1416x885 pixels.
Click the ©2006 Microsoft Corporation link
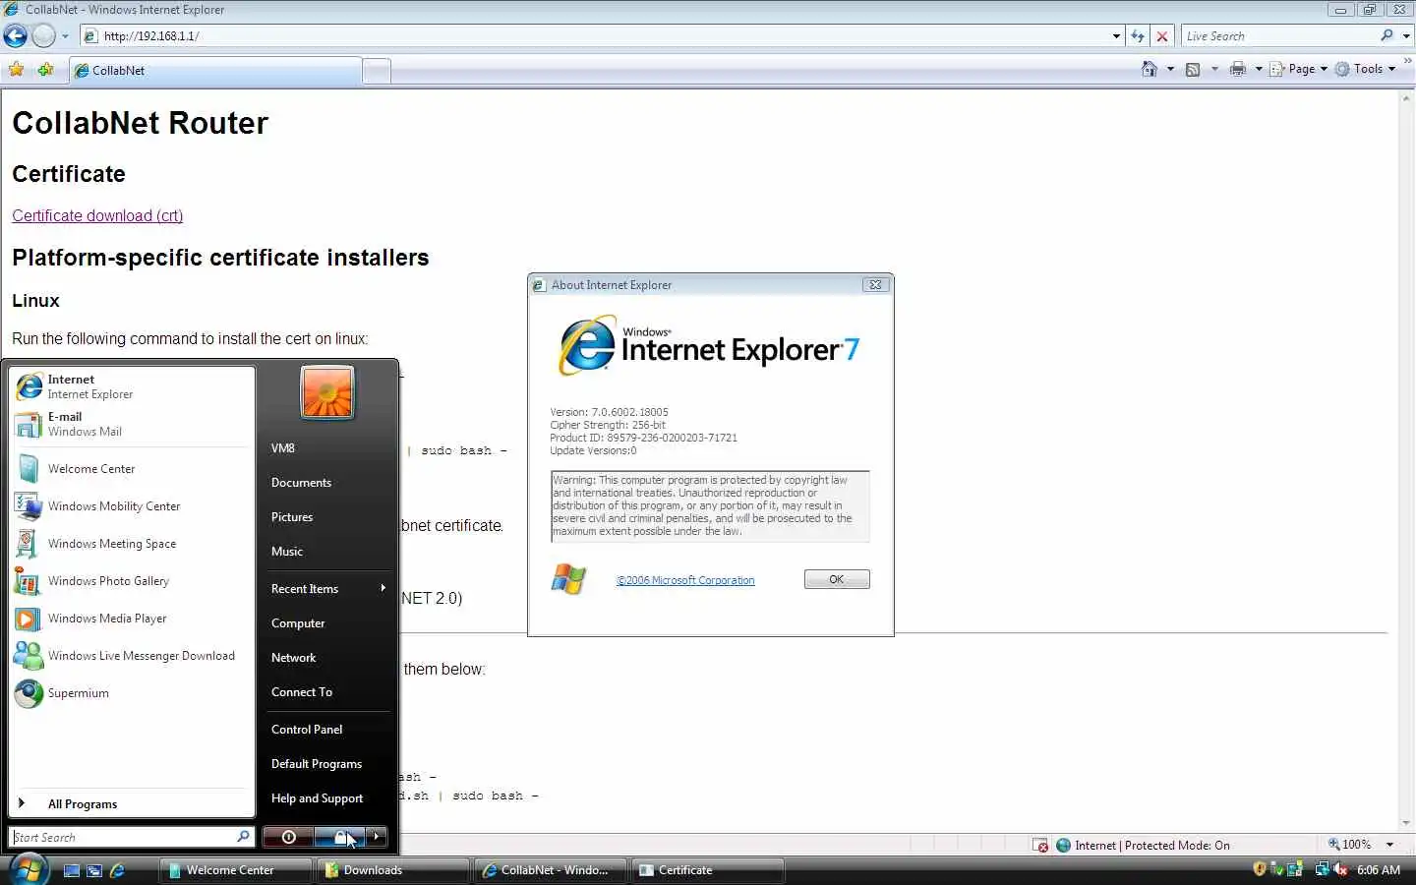click(x=685, y=580)
